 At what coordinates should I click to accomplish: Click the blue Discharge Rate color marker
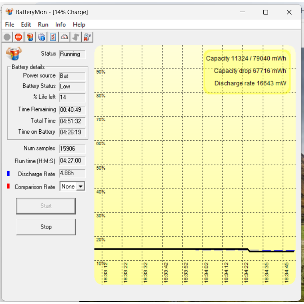click(9, 174)
